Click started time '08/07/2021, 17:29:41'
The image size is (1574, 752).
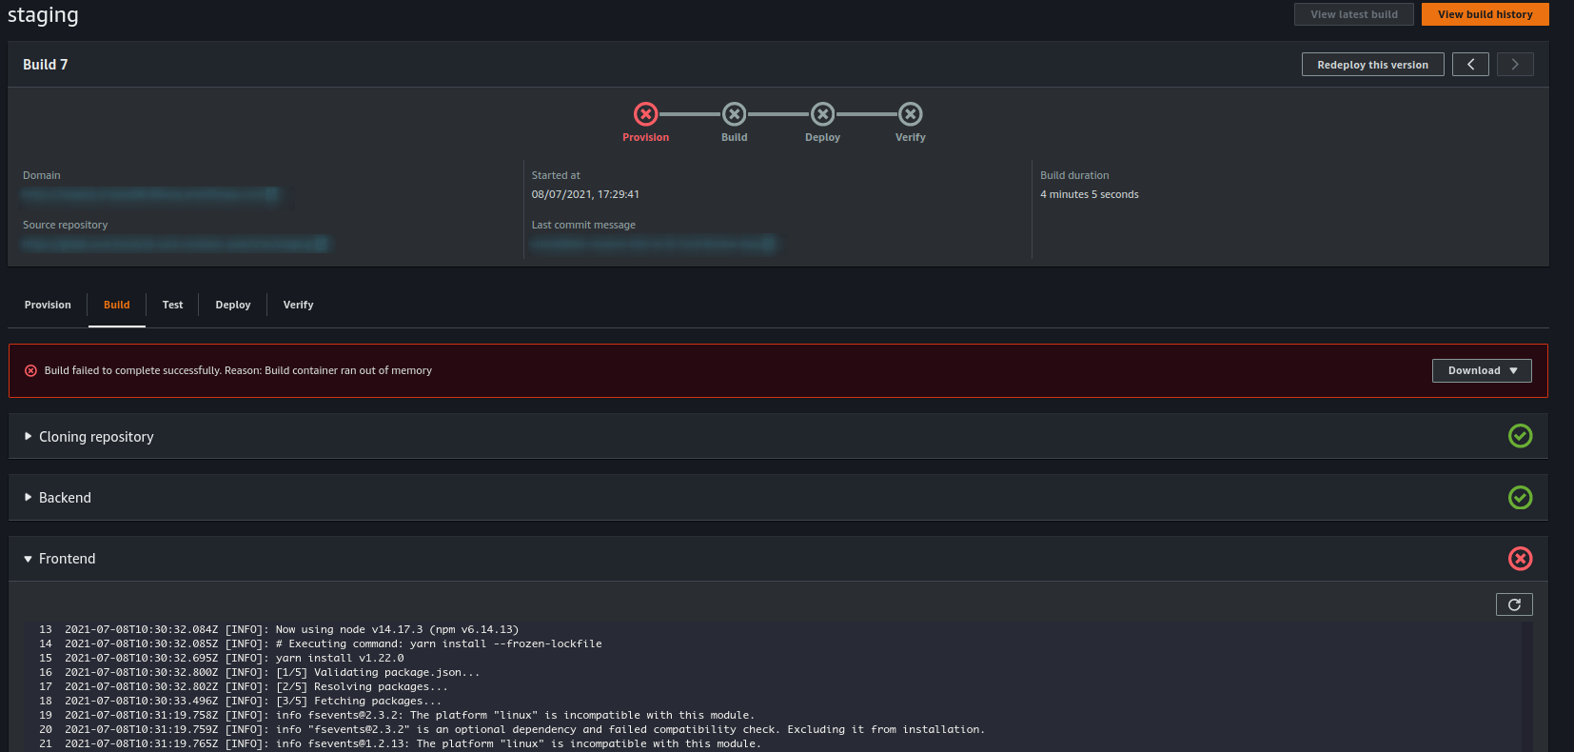pyautogui.click(x=585, y=194)
